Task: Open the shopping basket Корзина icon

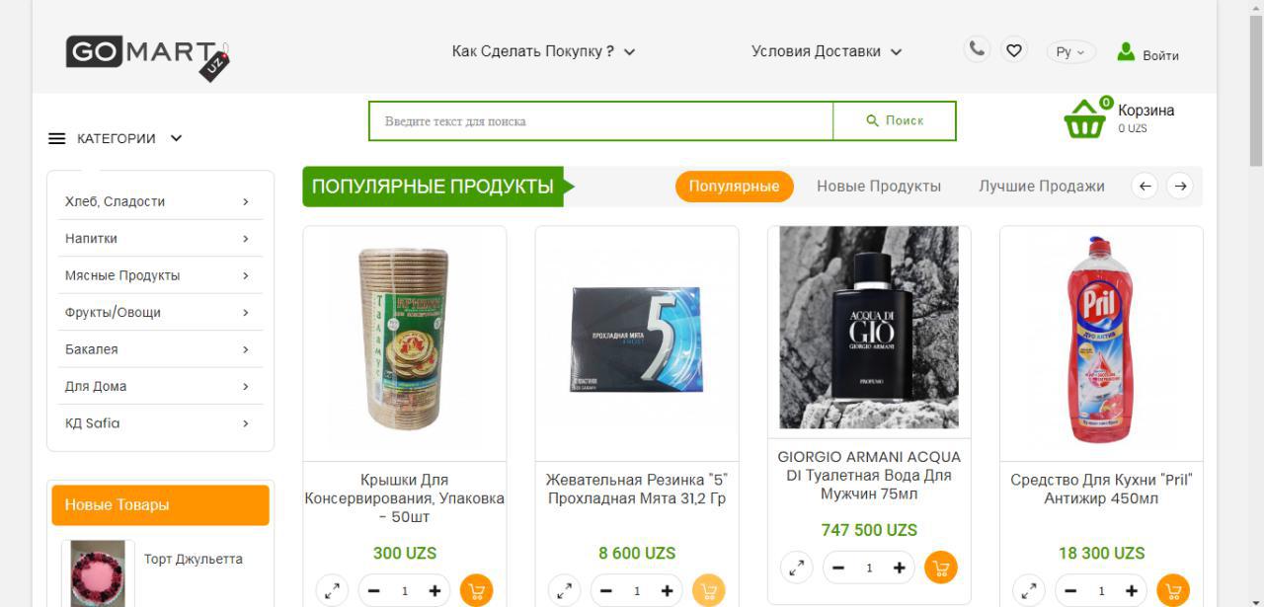Action: click(1084, 118)
